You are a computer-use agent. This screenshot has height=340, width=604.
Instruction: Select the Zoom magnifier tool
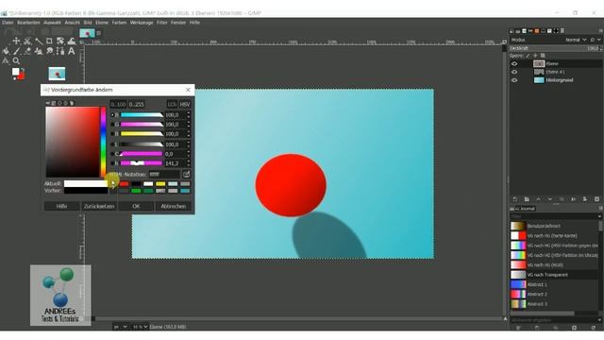pos(16,60)
